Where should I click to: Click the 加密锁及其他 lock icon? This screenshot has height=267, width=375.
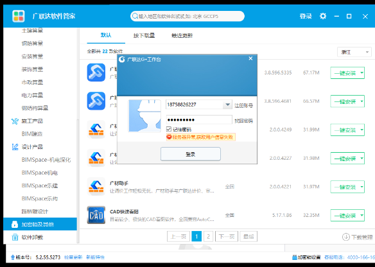click(15, 224)
